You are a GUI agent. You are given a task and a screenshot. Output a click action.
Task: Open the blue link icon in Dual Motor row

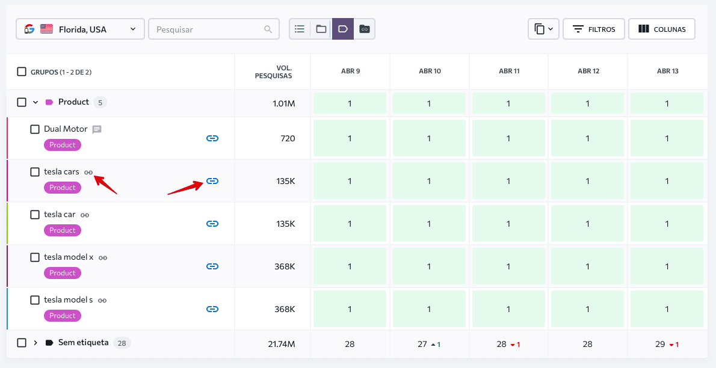(x=212, y=138)
